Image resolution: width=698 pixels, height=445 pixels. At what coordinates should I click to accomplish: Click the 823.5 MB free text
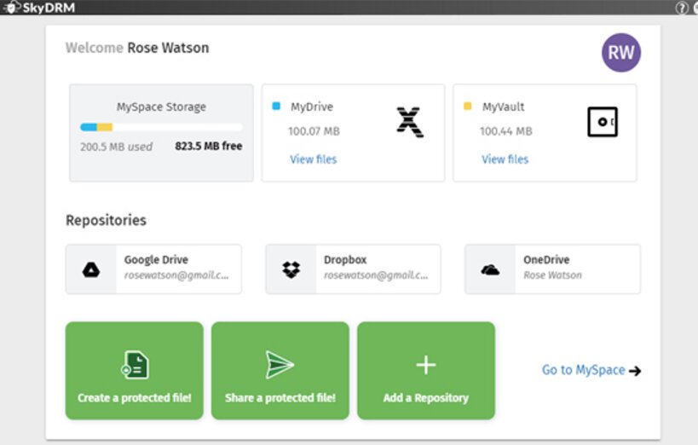coord(208,146)
